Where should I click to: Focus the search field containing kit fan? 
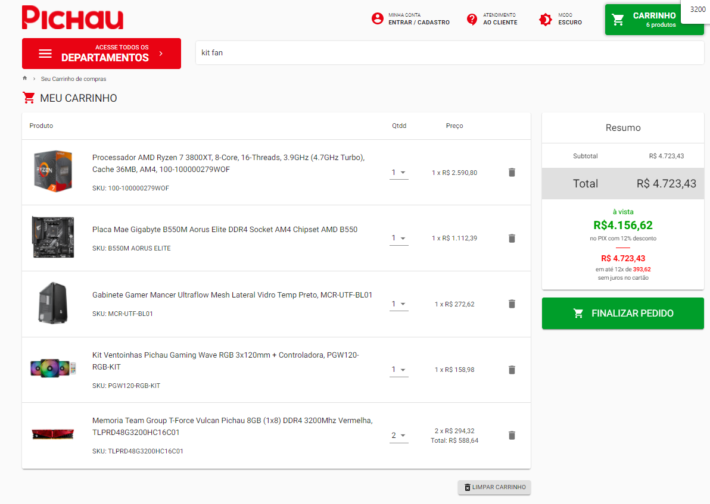pos(449,52)
